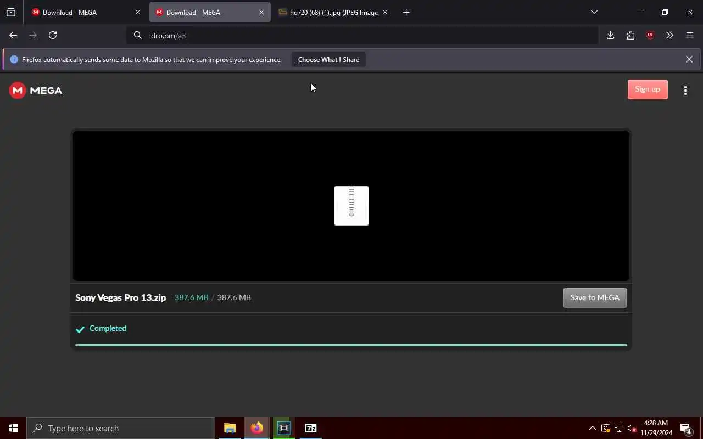Click the MEGA logo
The width and height of the screenshot is (703, 439).
point(36,91)
